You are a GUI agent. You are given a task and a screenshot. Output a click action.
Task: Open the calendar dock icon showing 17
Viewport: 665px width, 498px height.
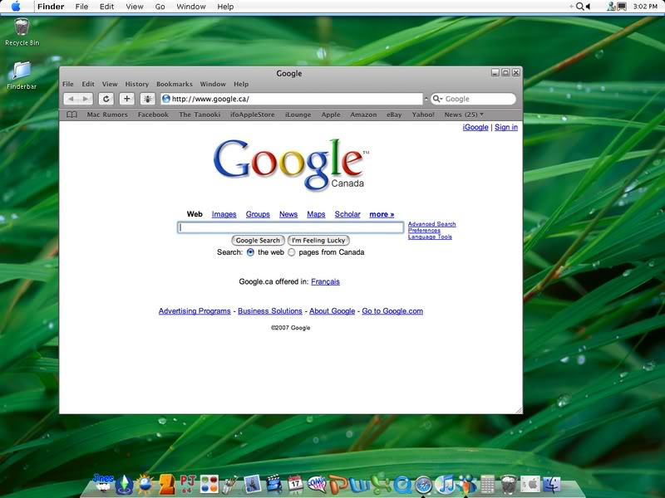point(295,484)
